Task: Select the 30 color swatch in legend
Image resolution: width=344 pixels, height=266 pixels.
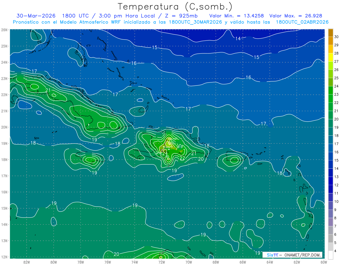Action: (331, 33)
